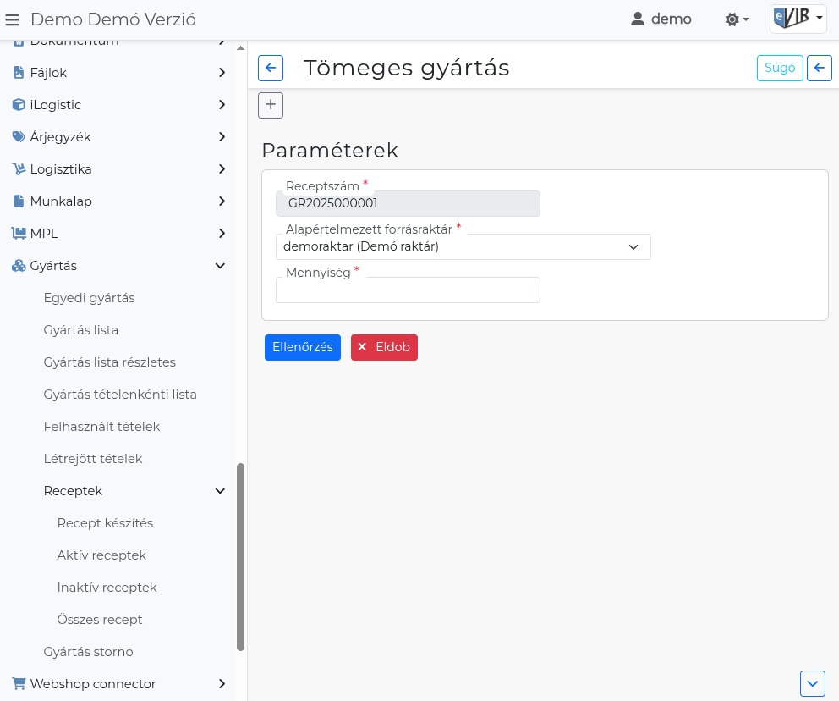Screen dimensions: 839x701
Task: Click the red Eldob button
Action: click(384, 347)
